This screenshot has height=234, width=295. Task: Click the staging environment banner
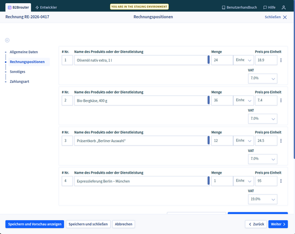139,6
